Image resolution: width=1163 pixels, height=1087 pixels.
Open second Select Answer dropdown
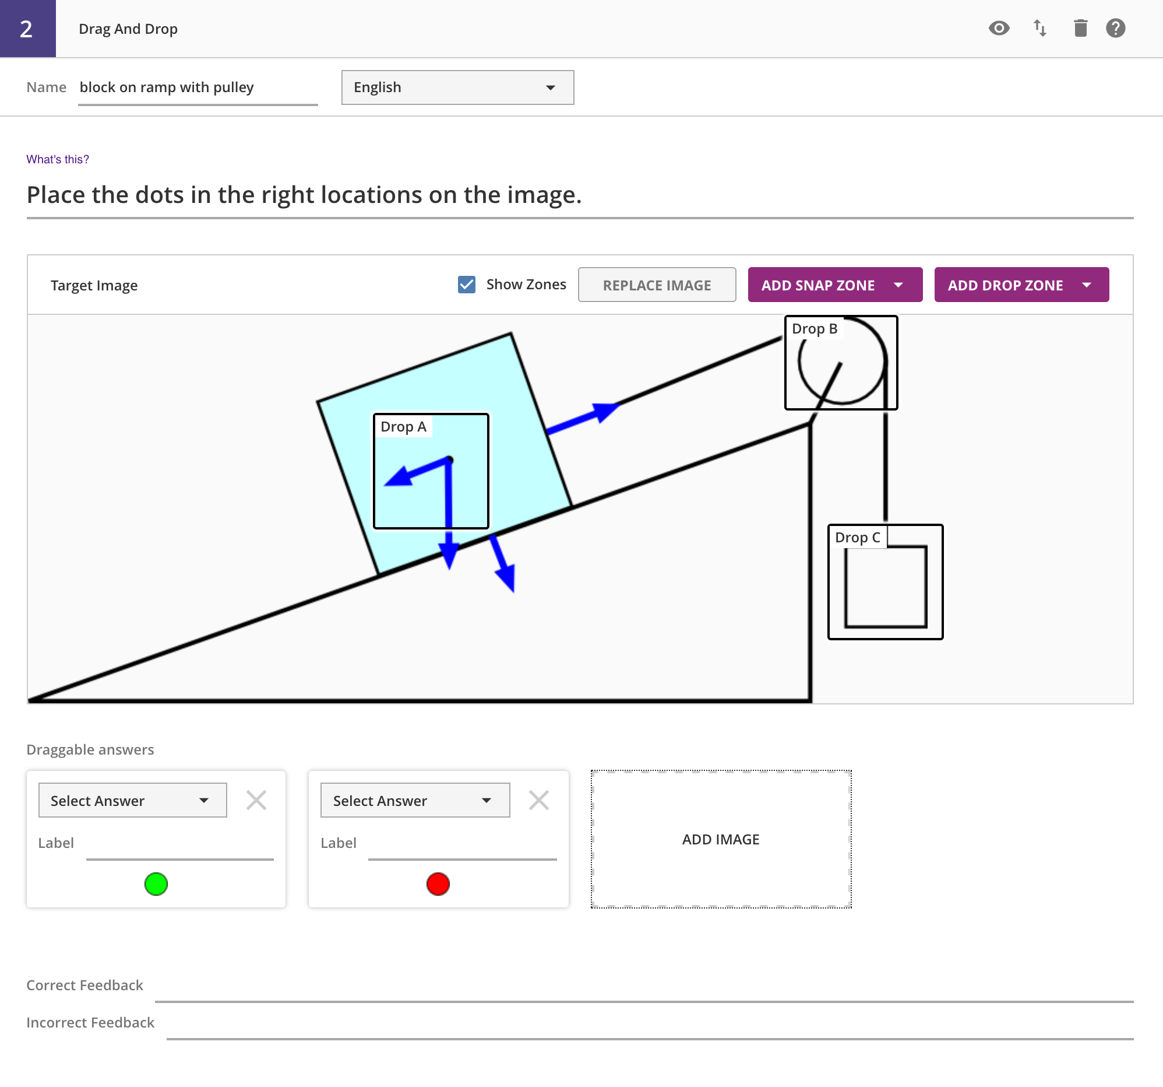tap(415, 800)
